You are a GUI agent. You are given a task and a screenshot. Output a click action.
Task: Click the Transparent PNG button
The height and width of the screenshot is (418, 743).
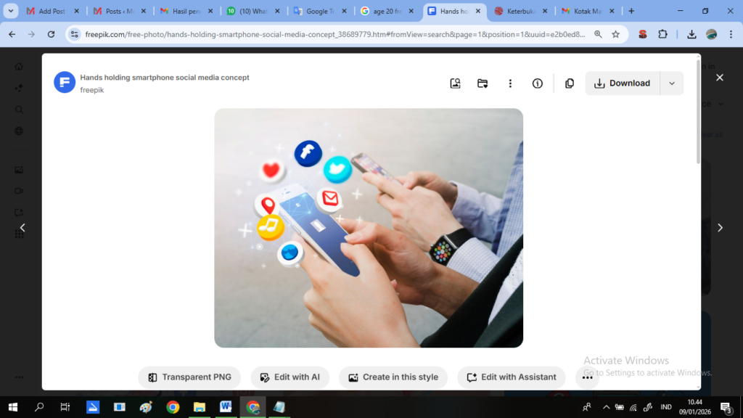click(x=189, y=377)
